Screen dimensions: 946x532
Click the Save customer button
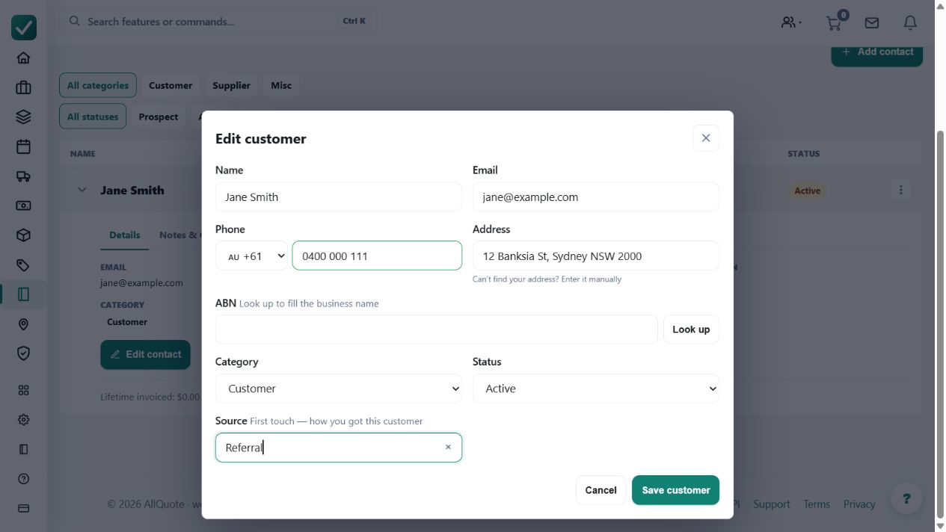tap(675, 490)
